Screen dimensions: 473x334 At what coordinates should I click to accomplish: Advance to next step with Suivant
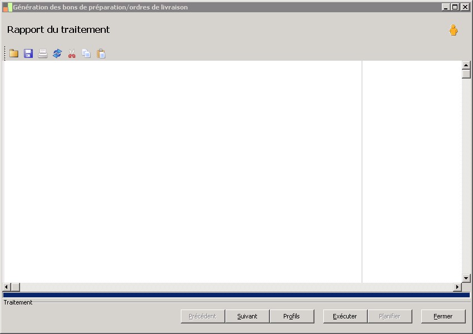point(247,316)
